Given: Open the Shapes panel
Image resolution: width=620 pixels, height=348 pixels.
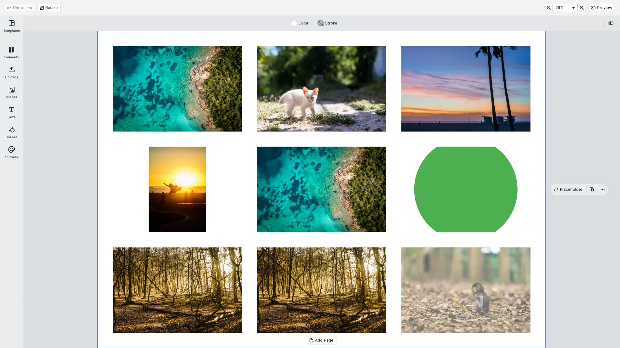Looking at the screenshot, I should [x=12, y=132].
